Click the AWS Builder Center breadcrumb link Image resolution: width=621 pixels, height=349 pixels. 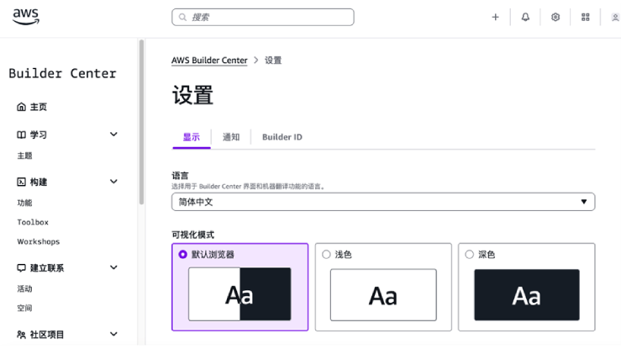coord(209,61)
